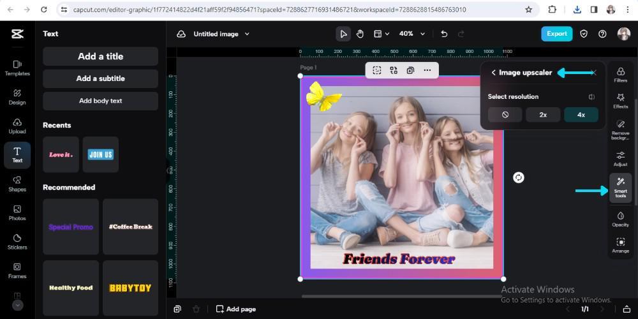The height and width of the screenshot is (319, 638).
Task: Open the Templates sidebar panel
Action: click(17, 68)
